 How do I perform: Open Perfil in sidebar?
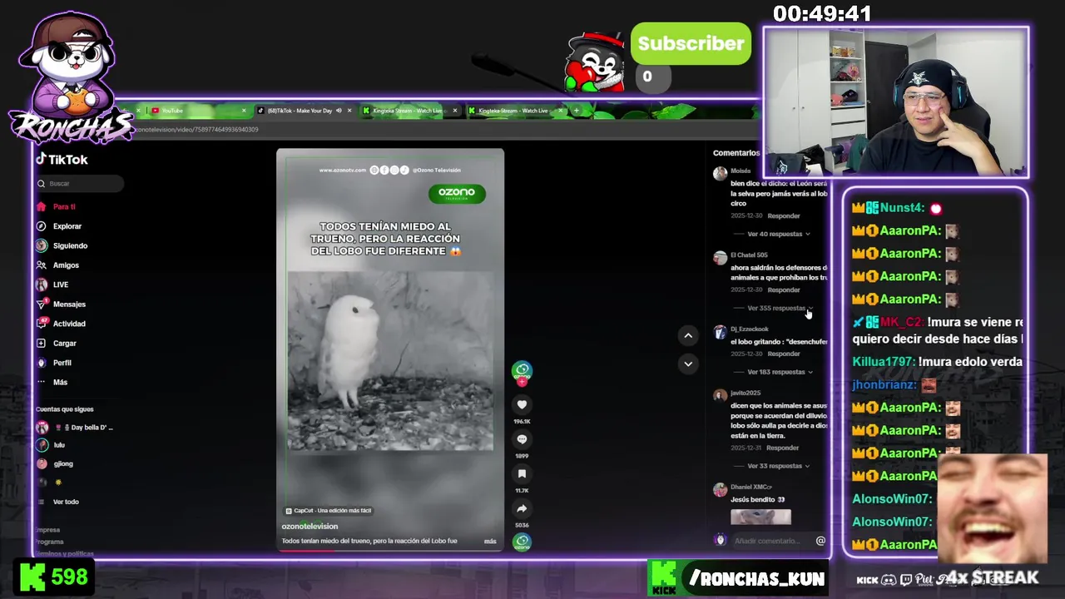coord(54,363)
